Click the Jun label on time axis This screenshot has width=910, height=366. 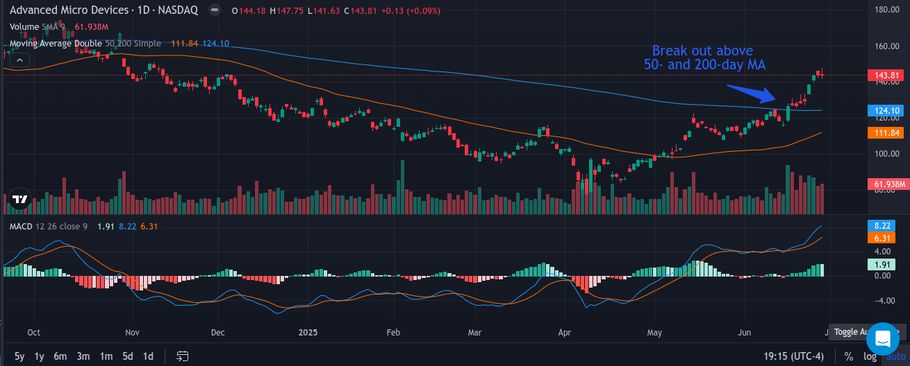click(x=745, y=332)
